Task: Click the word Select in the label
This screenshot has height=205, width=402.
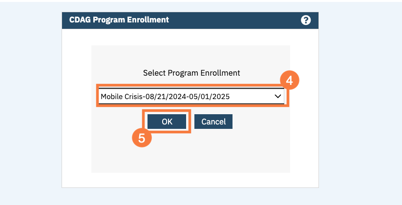Action: (154, 73)
